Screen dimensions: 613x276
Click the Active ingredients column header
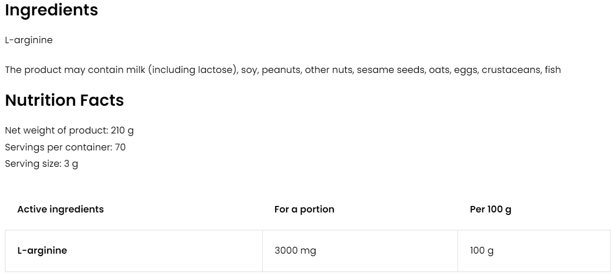(x=60, y=209)
